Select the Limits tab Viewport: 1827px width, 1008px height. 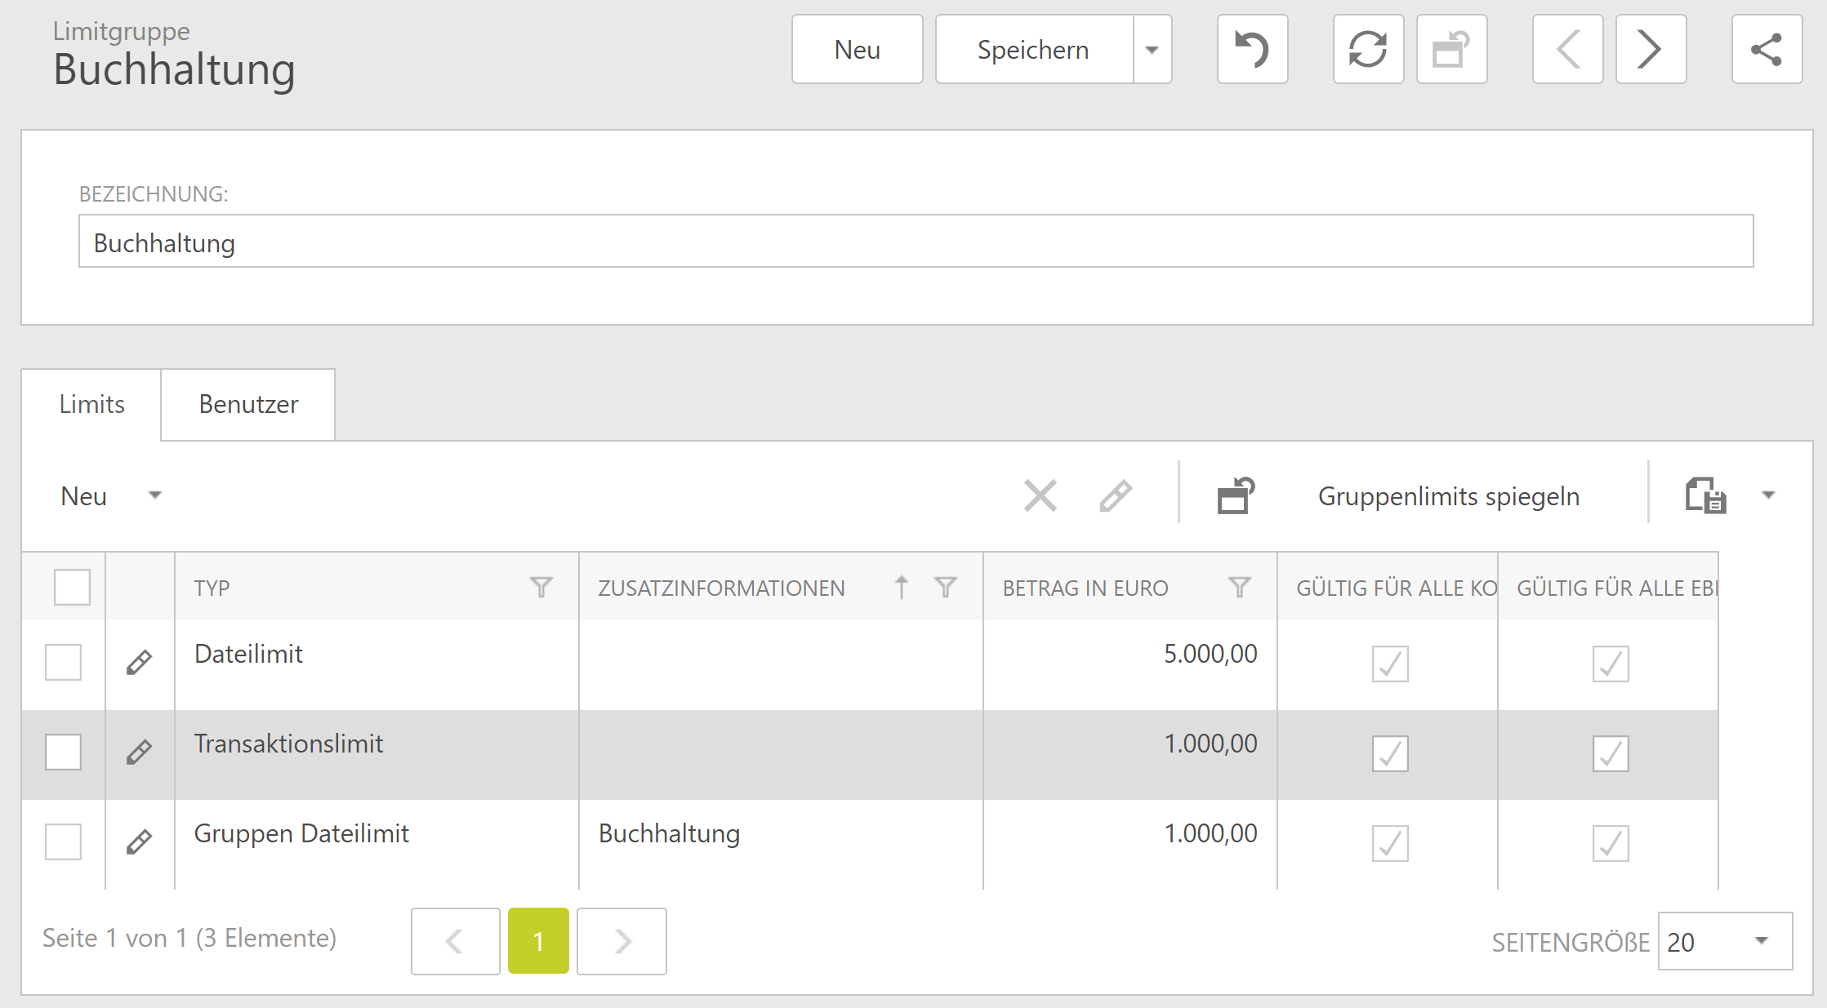(91, 405)
